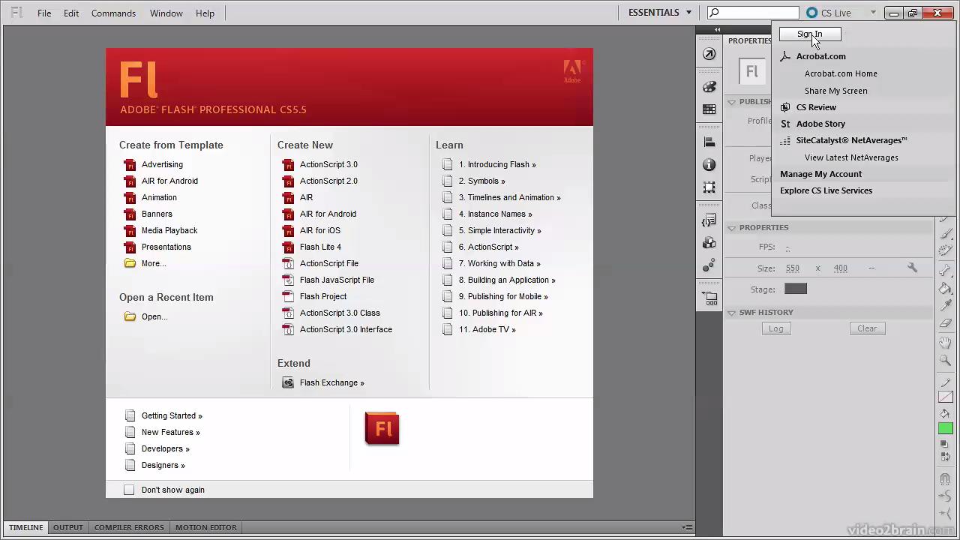Open the Commands menu
This screenshot has height=540, width=960.
pos(113,13)
